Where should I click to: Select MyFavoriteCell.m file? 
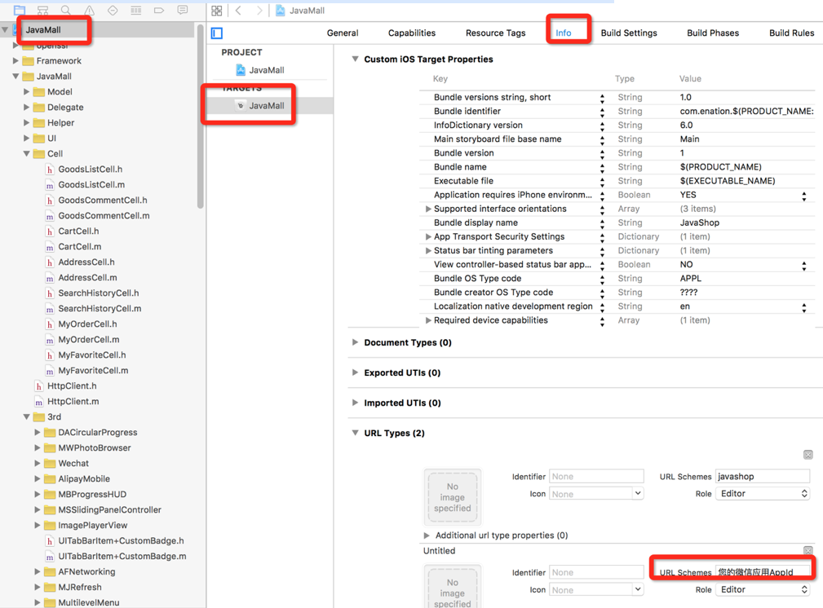pyautogui.click(x=93, y=370)
